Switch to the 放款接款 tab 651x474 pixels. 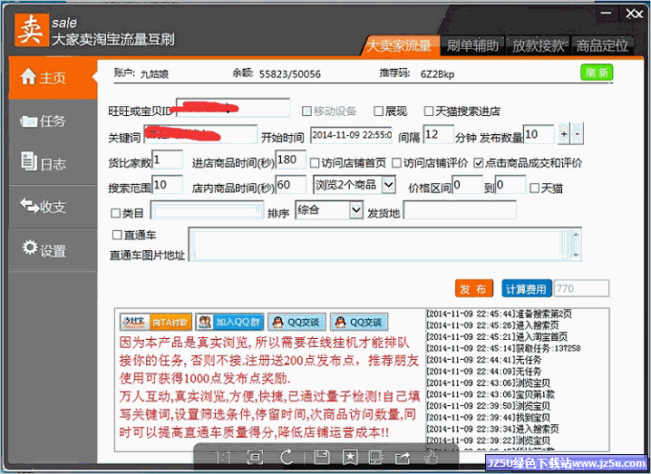(538, 45)
